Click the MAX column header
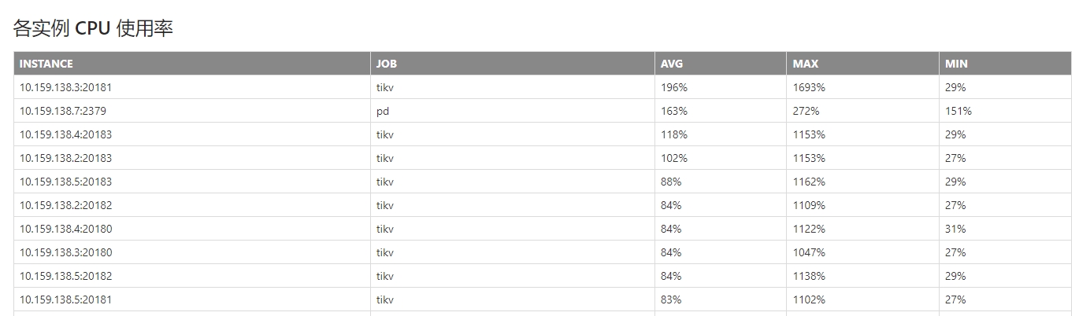Viewport: 1079px width, 316px height. pos(806,64)
